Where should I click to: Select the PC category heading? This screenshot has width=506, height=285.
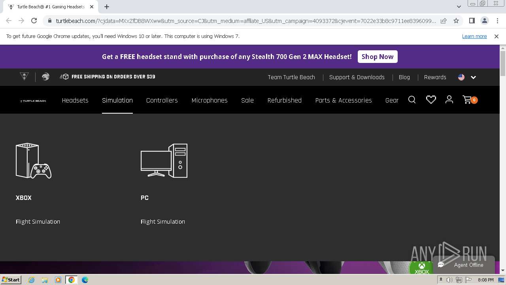coord(145,198)
